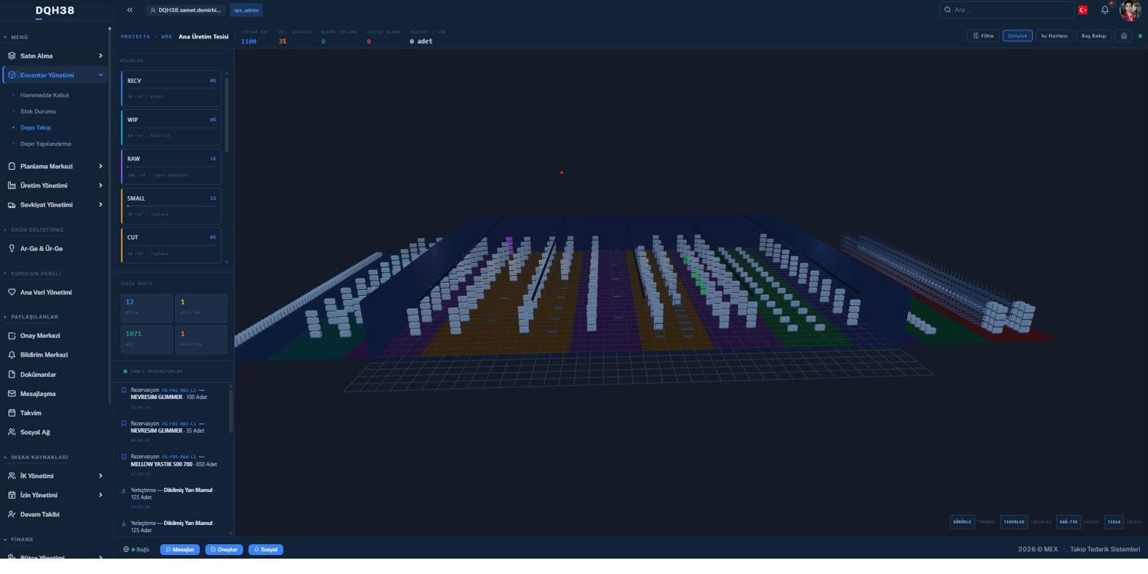Select the WIP zone card
Image resolution: width=1148 pixels, height=574 pixels.
point(171,127)
